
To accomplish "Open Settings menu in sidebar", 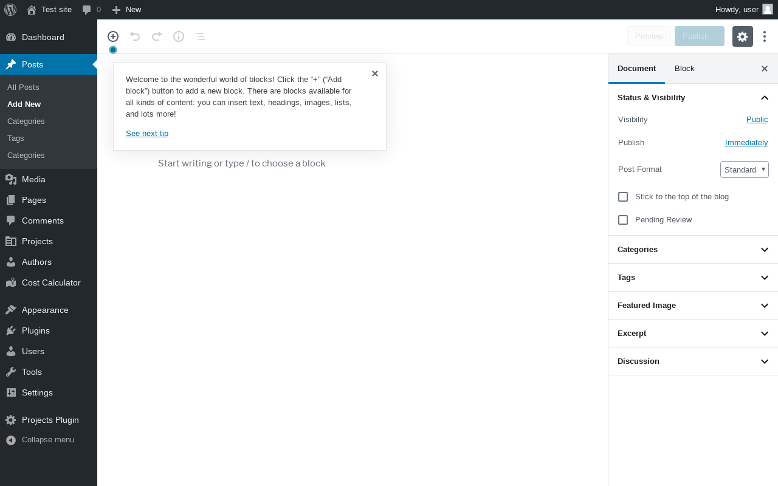I will pyautogui.click(x=49, y=392).
